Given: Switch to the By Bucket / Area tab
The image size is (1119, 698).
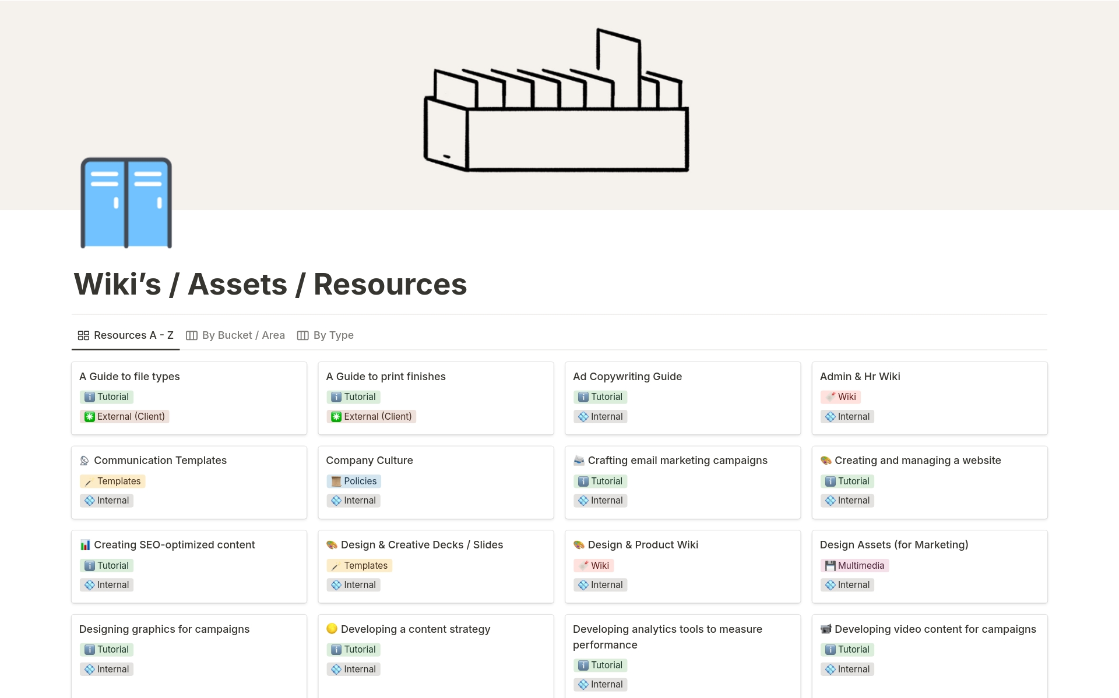Looking at the screenshot, I should click(243, 335).
